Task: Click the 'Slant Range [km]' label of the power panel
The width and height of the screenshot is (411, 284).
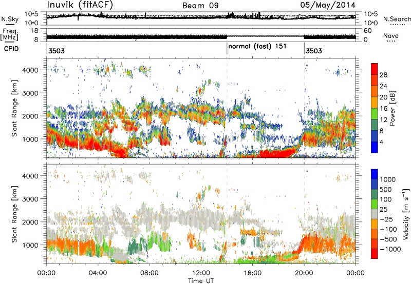Action: point(14,108)
